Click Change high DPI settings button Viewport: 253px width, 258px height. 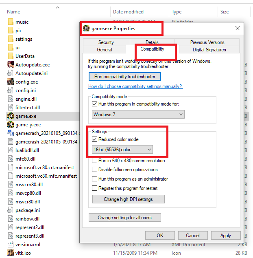pos(128,199)
